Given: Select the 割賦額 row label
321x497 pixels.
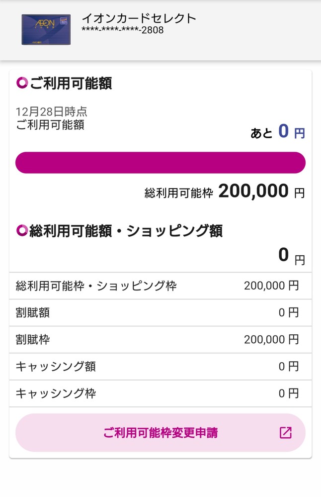Looking at the screenshot, I should [x=32, y=313].
